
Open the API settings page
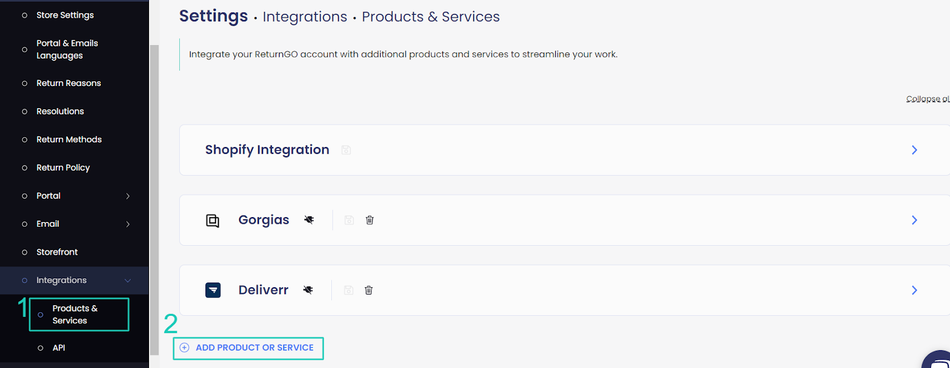[59, 347]
